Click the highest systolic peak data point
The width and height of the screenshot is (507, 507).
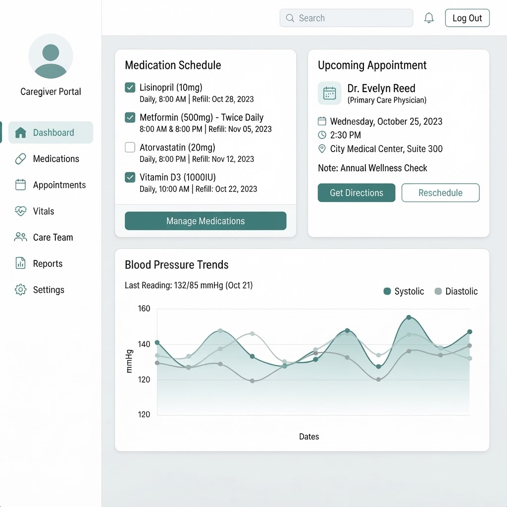[x=409, y=317]
